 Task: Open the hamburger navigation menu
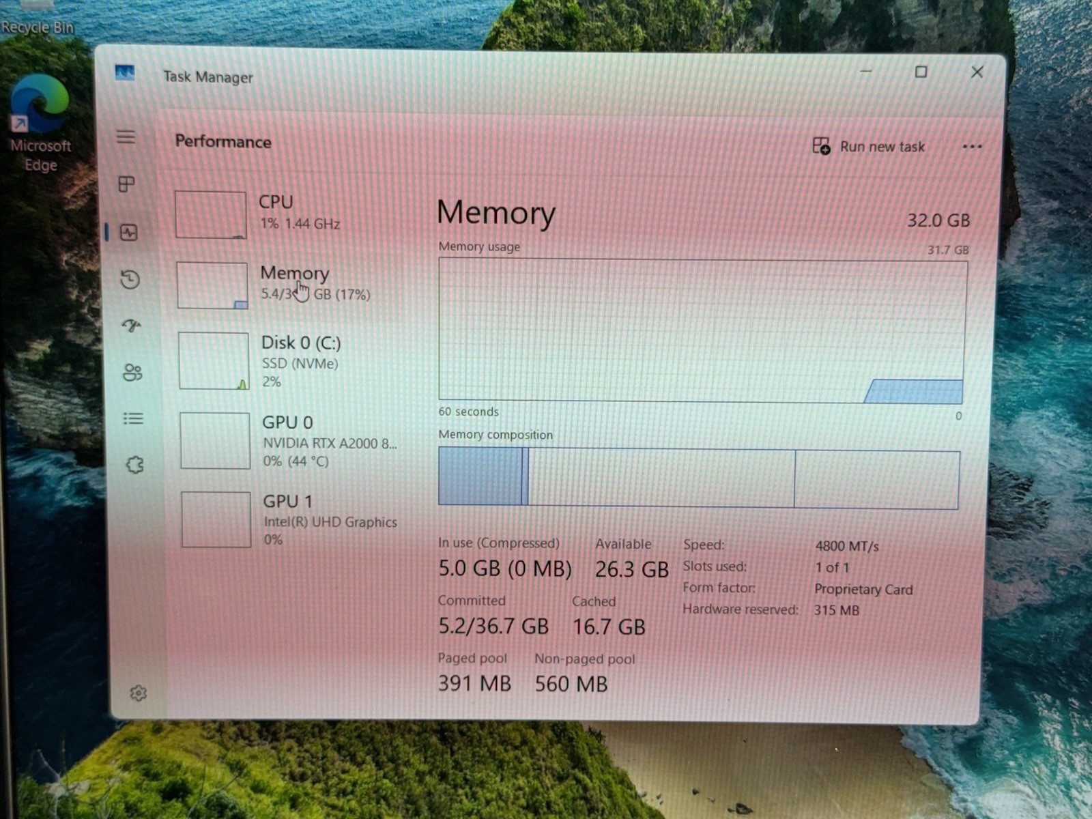126,136
